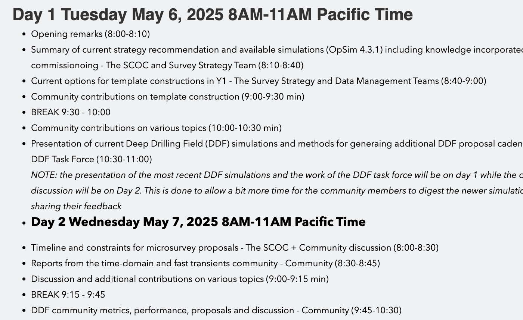Viewport: 523px width, 320px height.
Task: Click the BREAK 9:30 - 10:00 item
Action: [71, 112]
